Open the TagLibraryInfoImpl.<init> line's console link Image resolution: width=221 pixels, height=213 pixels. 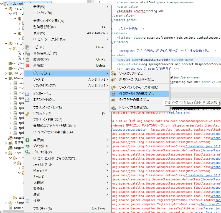point(210,204)
